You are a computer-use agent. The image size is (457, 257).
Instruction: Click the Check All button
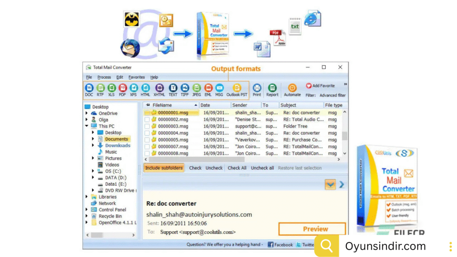point(237,168)
